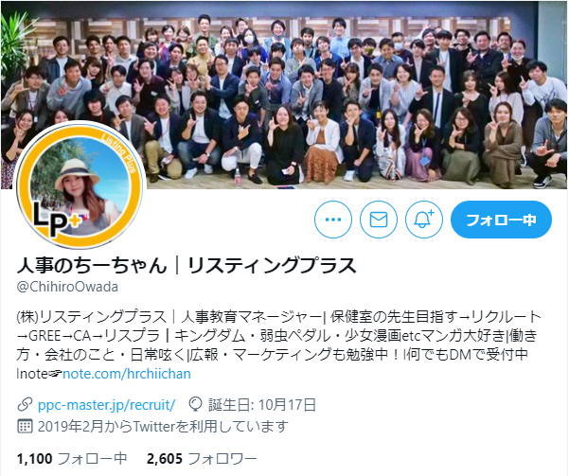Click the balloon birthday icon
The image size is (569, 476).
196,404
